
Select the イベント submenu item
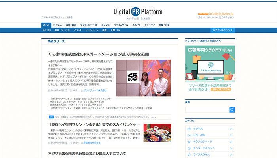pos(78,30)
